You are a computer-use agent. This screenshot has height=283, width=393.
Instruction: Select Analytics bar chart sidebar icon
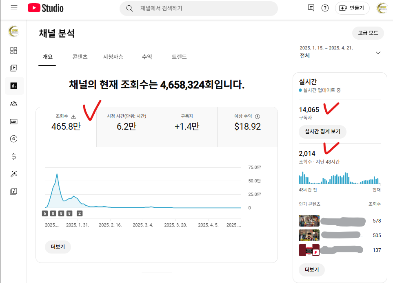13,86
